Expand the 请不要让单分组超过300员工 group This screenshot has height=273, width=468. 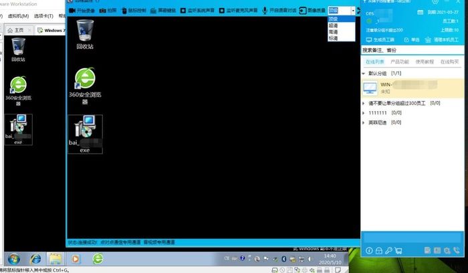pos(364,103)
